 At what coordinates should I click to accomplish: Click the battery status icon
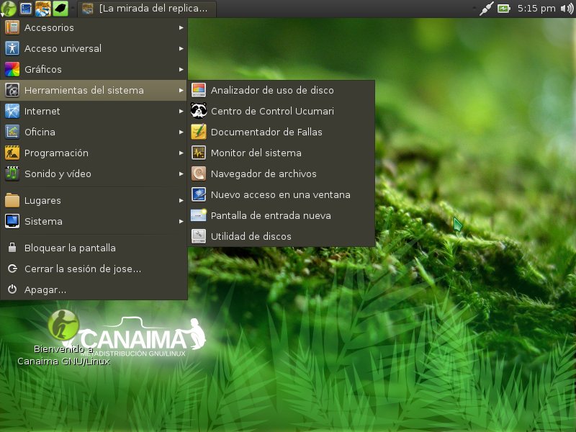(x=503, y=9)
